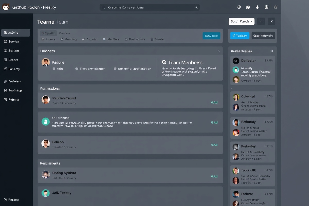This screenshot has width=309, height=206.
Task: Click the compass icon in the top bar
Action: click(x=239, y=7)
